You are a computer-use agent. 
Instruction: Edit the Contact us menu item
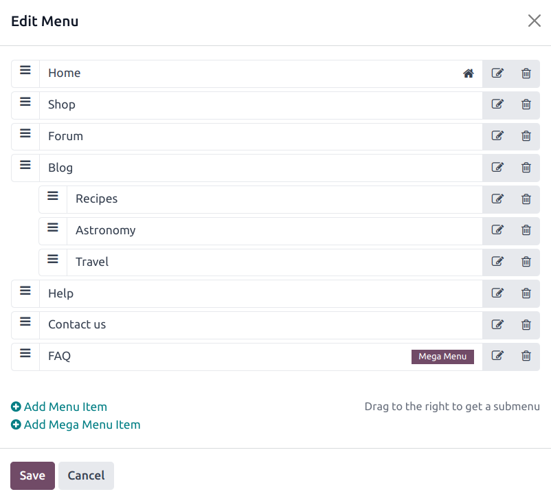tap(497, 324)
